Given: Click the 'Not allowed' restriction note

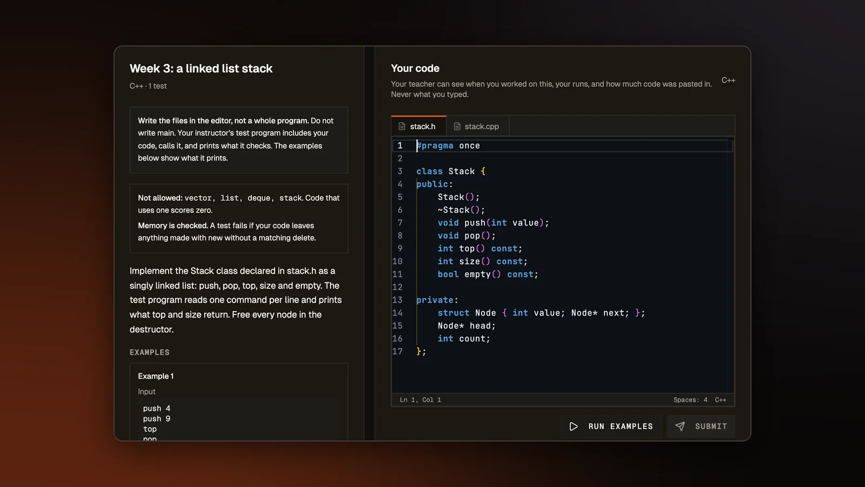Looking at the screenshot, I should 238,204.
